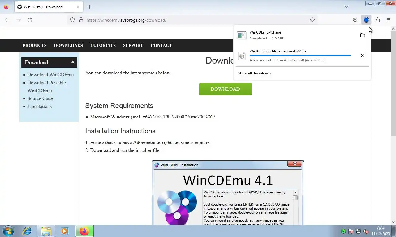Close the WinCDEmu - Download tab

[x=78, y=7]
